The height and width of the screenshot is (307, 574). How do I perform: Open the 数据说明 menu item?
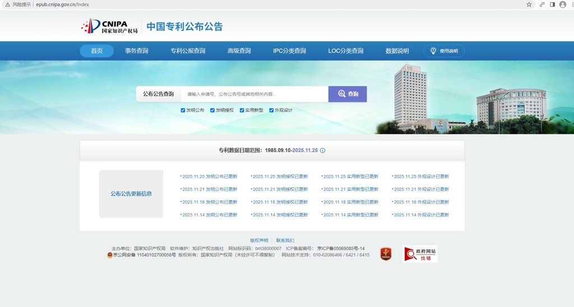(397, 51)
